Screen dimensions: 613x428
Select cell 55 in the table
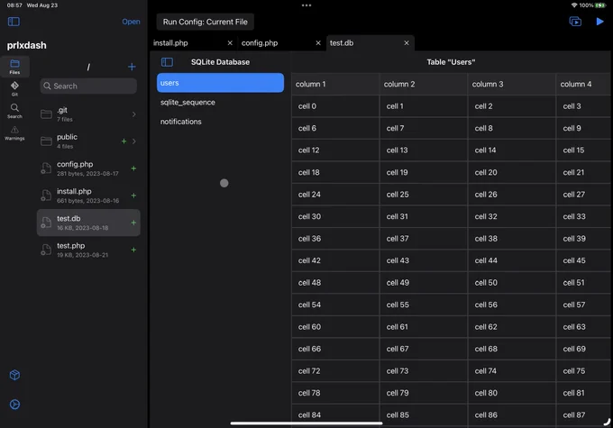pos(424,305)
